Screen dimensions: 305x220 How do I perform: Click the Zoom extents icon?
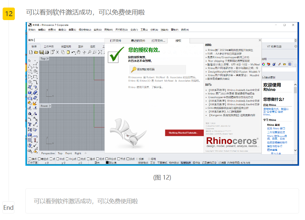100,52
